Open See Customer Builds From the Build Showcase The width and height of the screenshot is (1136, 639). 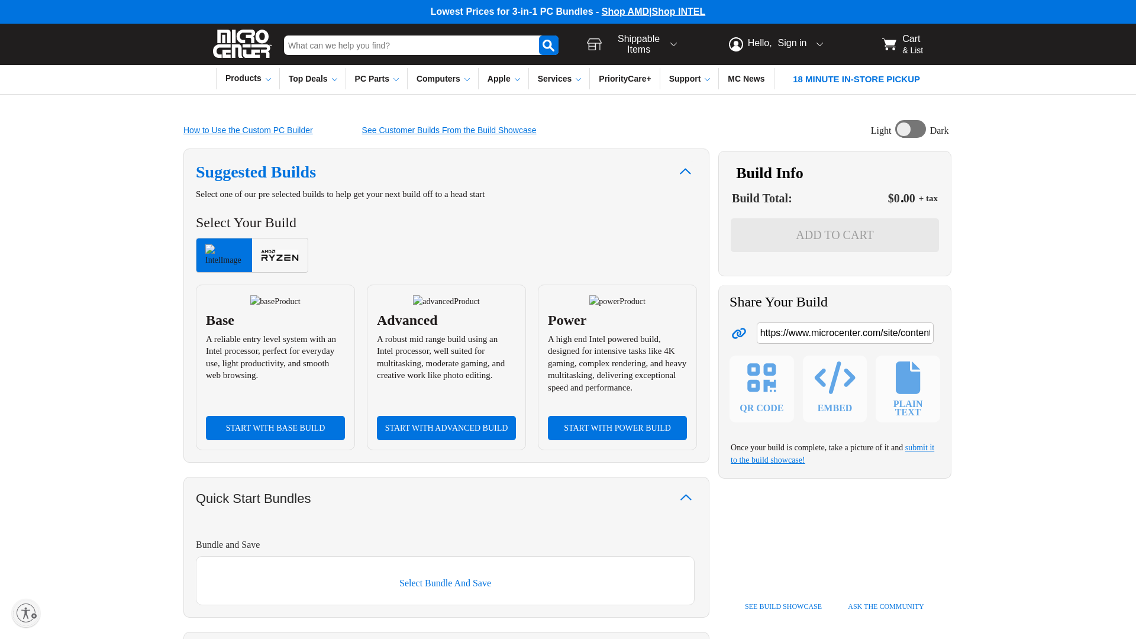point(449,130)
